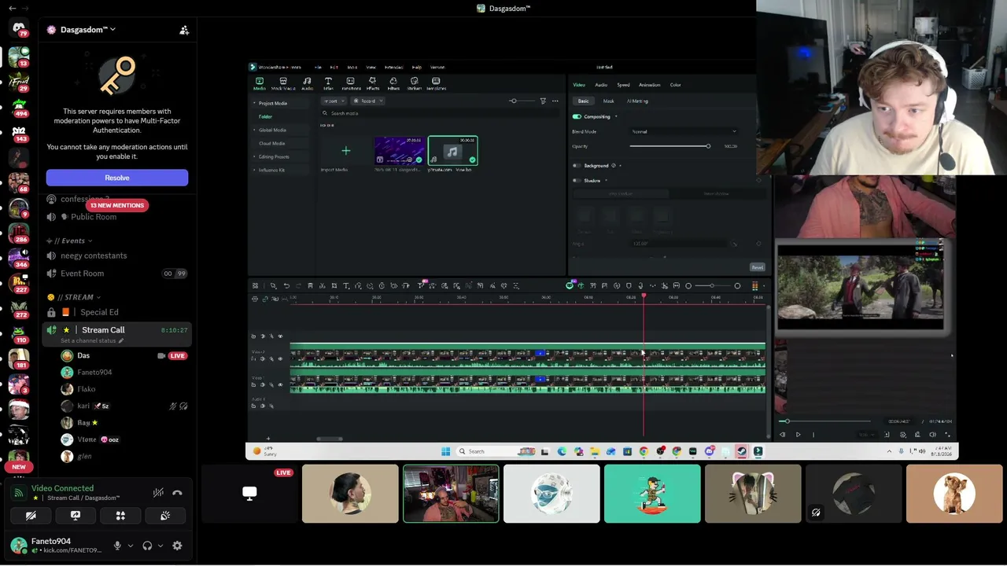
Task: Disconnect from the voice call
Action: click(x=177, y=493)
